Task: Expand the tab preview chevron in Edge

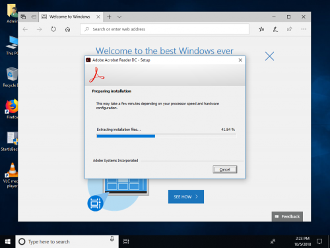Action: click(119, 17)
